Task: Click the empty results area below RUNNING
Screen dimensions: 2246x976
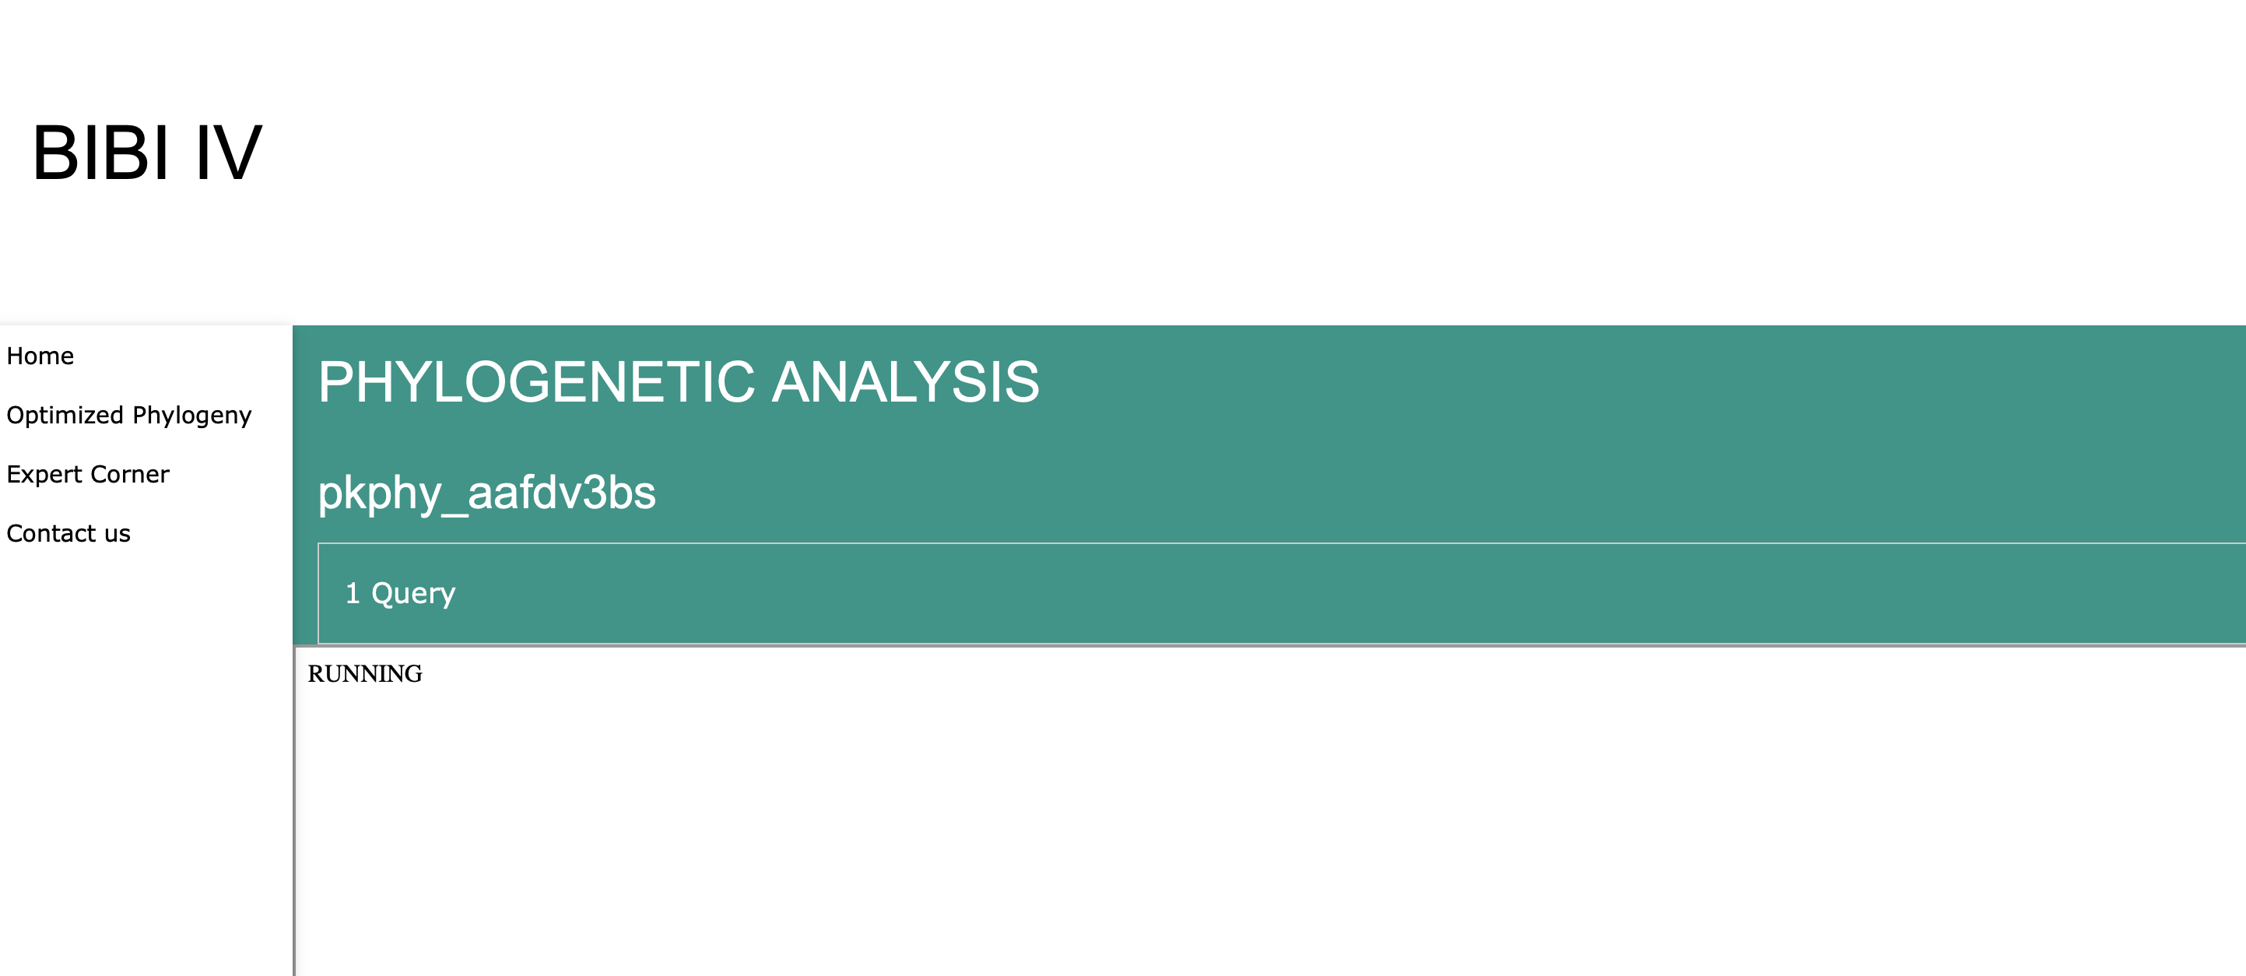Action: [x=1220, y=829]
